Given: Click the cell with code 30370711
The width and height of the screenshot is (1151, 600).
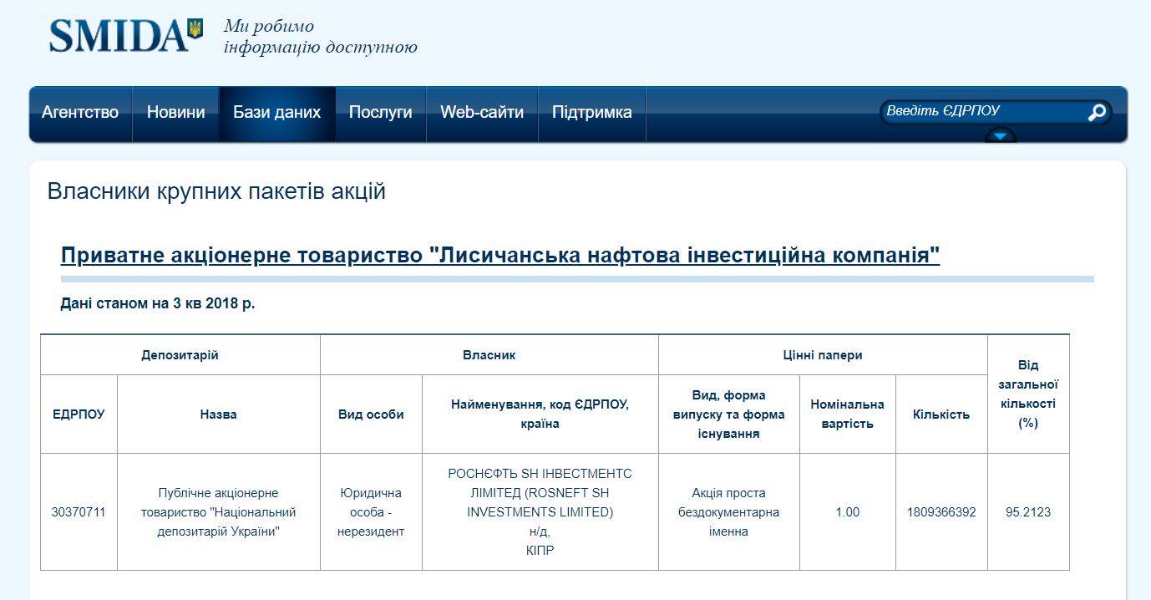Looking at the screenshot, I should 79,512.
